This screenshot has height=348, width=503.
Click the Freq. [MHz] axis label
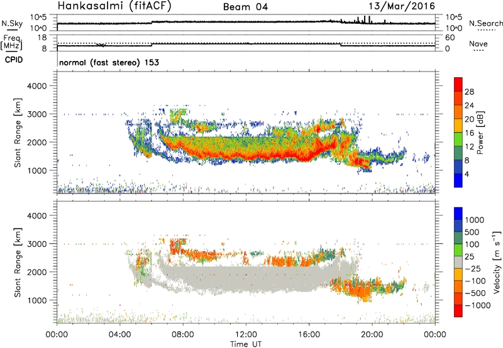click(12, 42)
